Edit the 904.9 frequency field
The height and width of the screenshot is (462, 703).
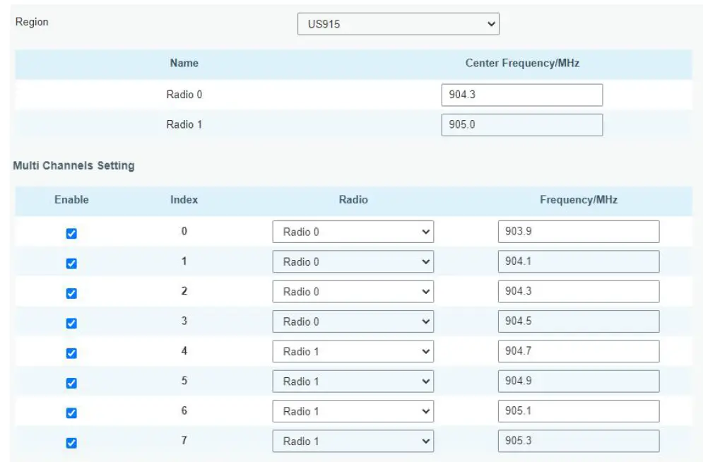pyautogui.click(x=579, y=381)
